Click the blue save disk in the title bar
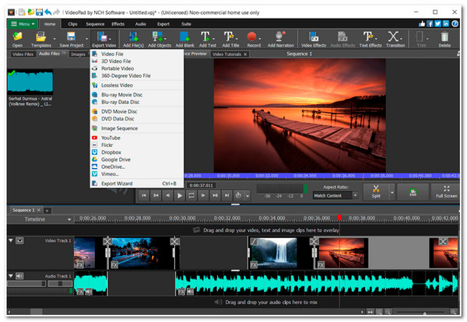This screenshot has height=322, width=467. click(40, 12)
